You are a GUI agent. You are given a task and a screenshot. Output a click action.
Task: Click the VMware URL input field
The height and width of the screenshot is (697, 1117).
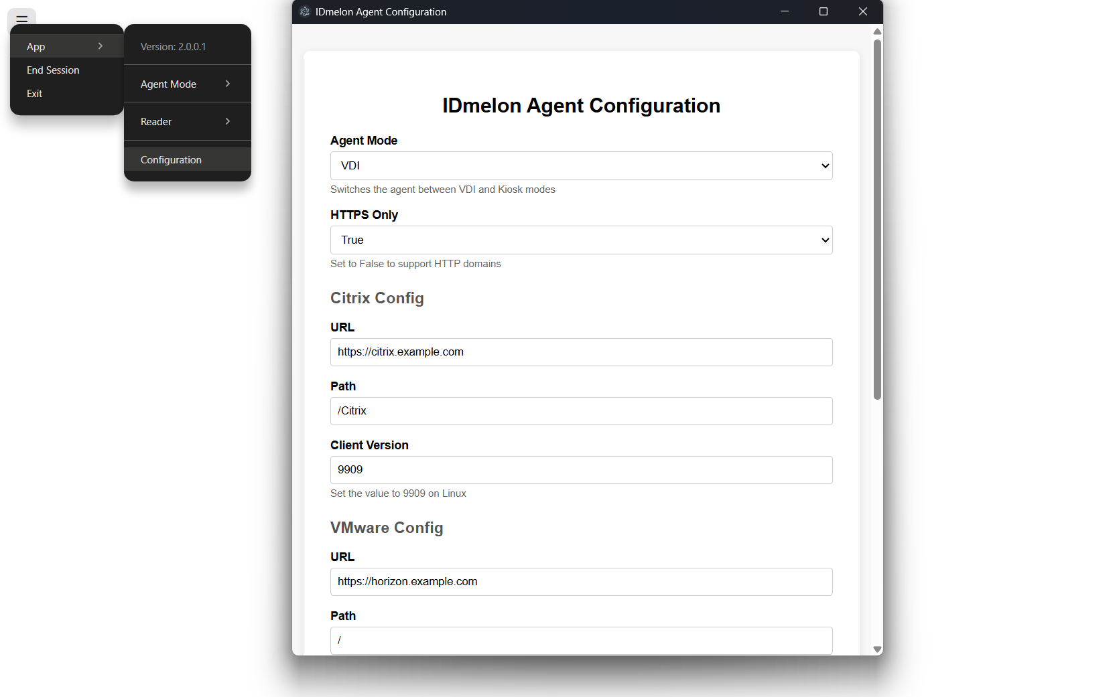coord(581,581)
